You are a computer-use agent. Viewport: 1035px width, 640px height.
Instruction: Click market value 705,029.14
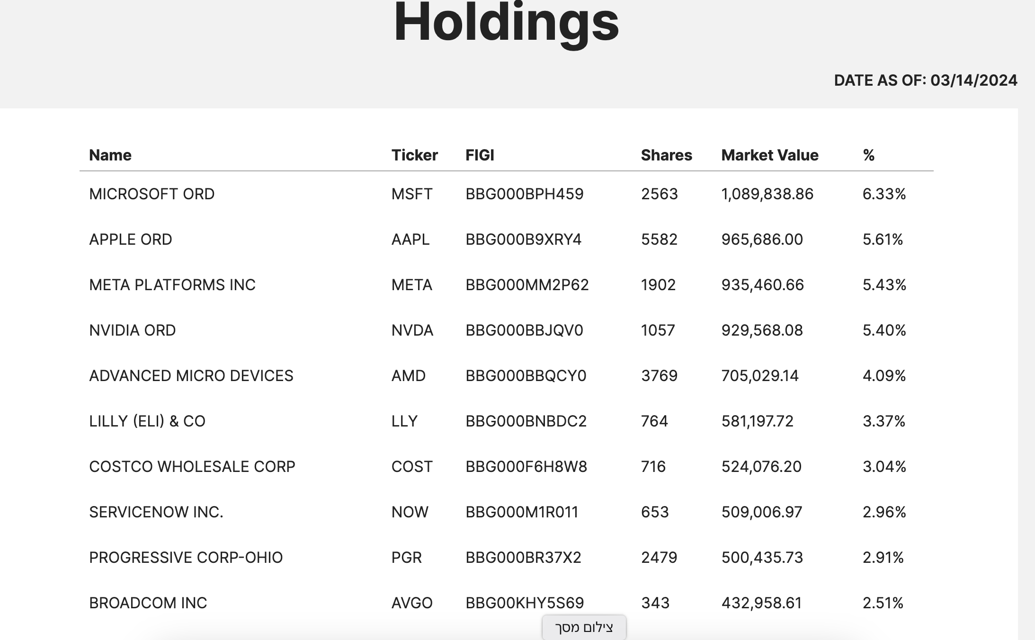tap(760, 376)
